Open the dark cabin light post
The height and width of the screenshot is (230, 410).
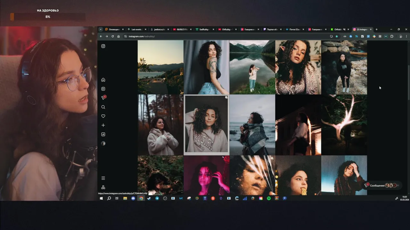pyautogui.click(x=298, y=125)
